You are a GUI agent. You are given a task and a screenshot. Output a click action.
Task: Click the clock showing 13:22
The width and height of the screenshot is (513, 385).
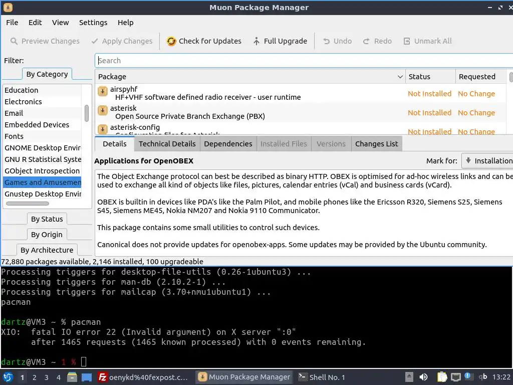coord(501,377)
